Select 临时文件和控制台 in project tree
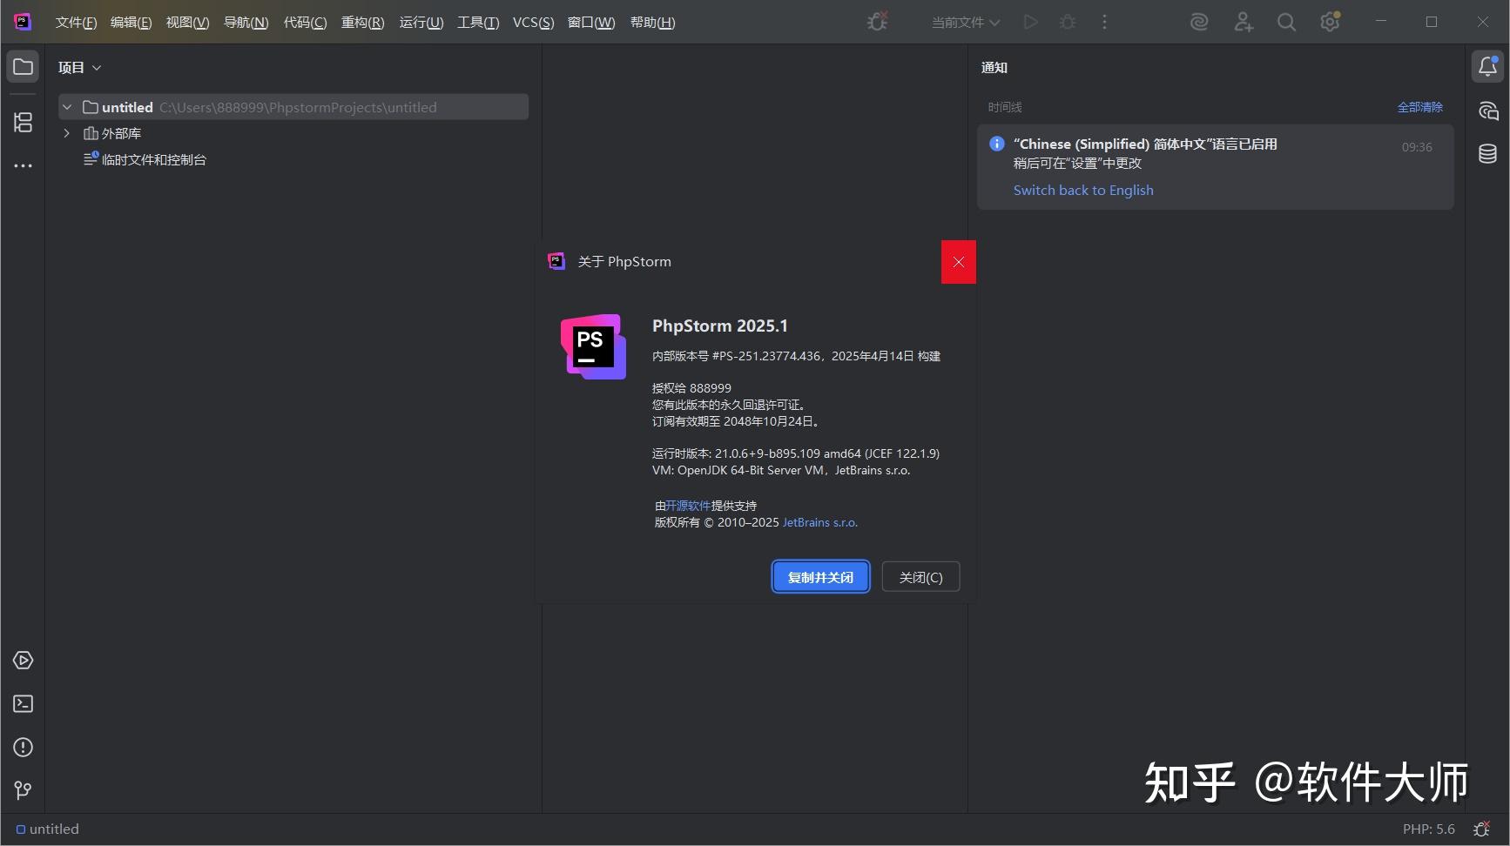Viewport: 1510px width, 846px height. pyautogui.click(x=154, y=159)
